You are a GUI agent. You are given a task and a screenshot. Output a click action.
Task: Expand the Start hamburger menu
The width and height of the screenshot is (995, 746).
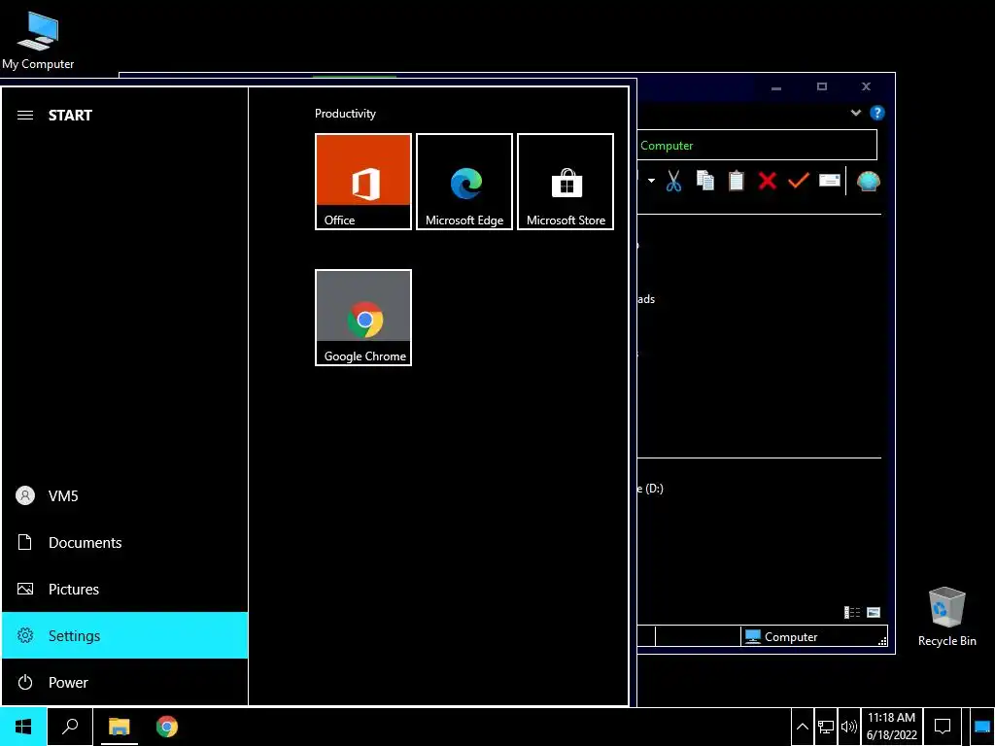coord(24,115)
